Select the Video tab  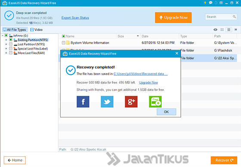37,30
